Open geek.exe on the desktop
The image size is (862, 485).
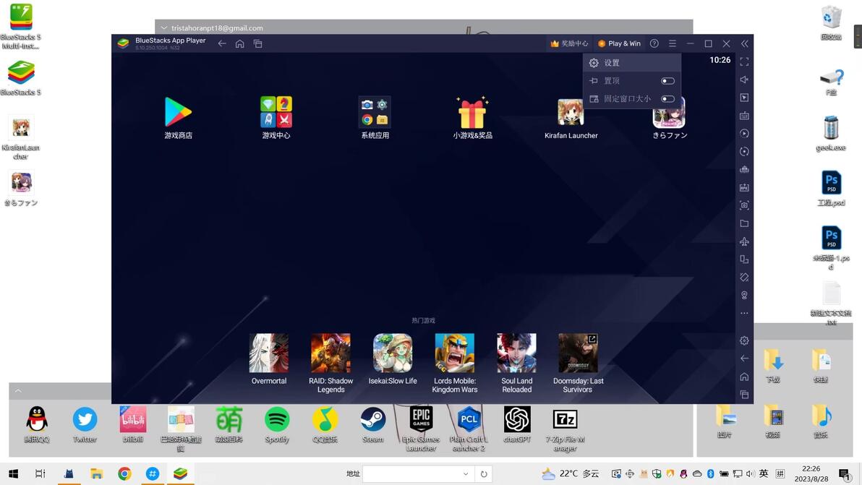tap(831, 133)
